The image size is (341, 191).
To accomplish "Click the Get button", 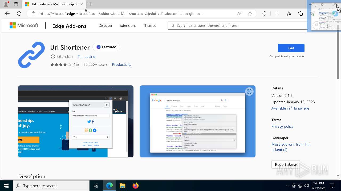I will click(x=291, y=48).
